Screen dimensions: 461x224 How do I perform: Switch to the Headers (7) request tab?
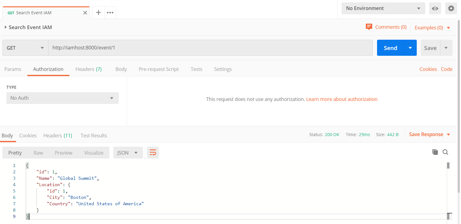pos(88,69)
